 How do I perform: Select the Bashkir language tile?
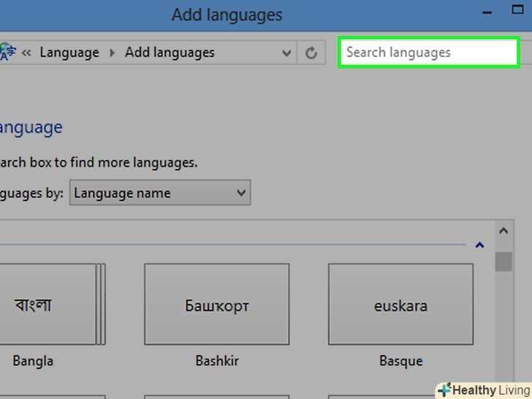click(217, 304)
